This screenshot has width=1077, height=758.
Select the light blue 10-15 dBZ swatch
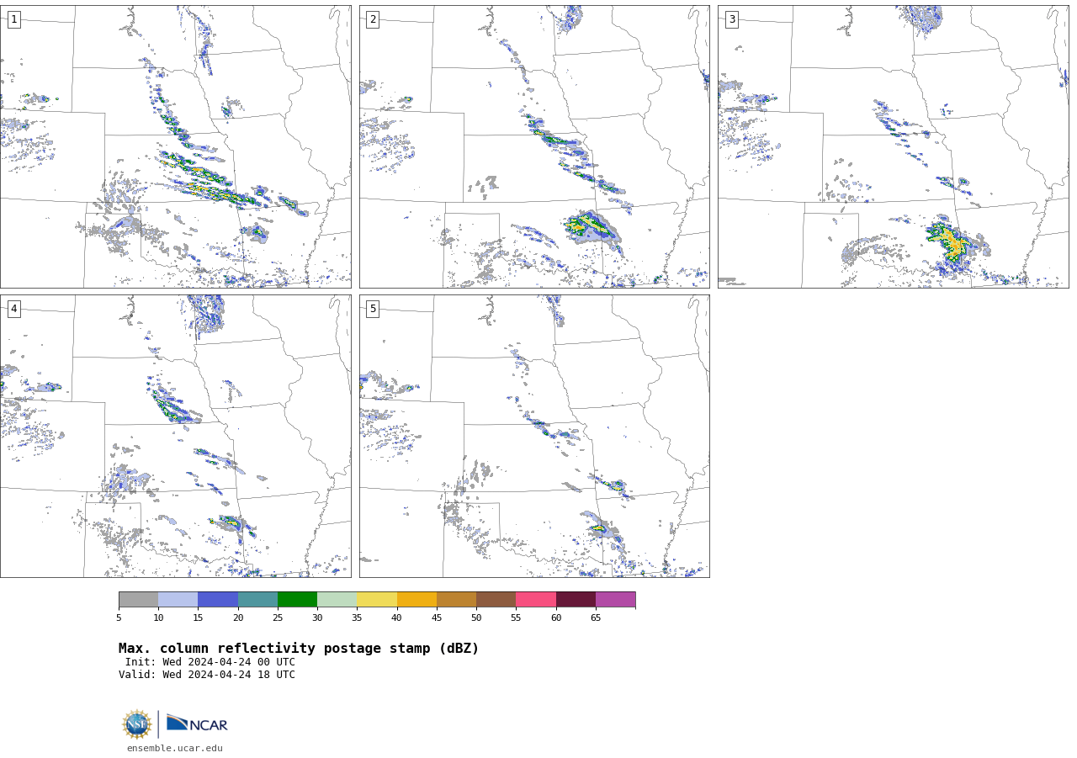[178, 599]
